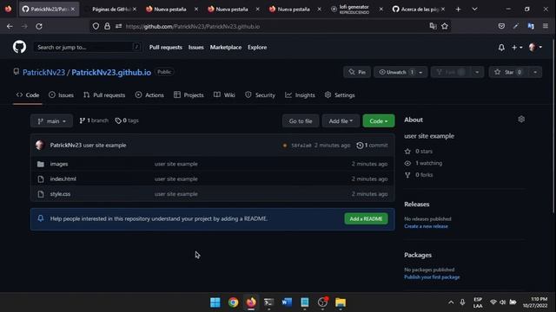Click the browser reload button
Screen dimensions: 556x312
click(39, 26)
